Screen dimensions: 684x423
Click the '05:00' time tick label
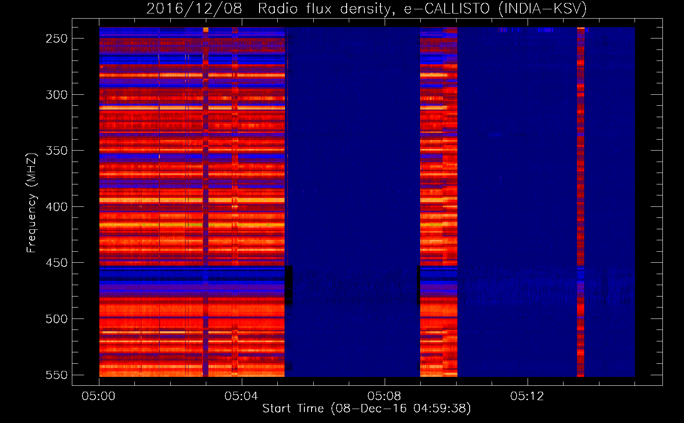pyautogui.click(x=98, y=396)
